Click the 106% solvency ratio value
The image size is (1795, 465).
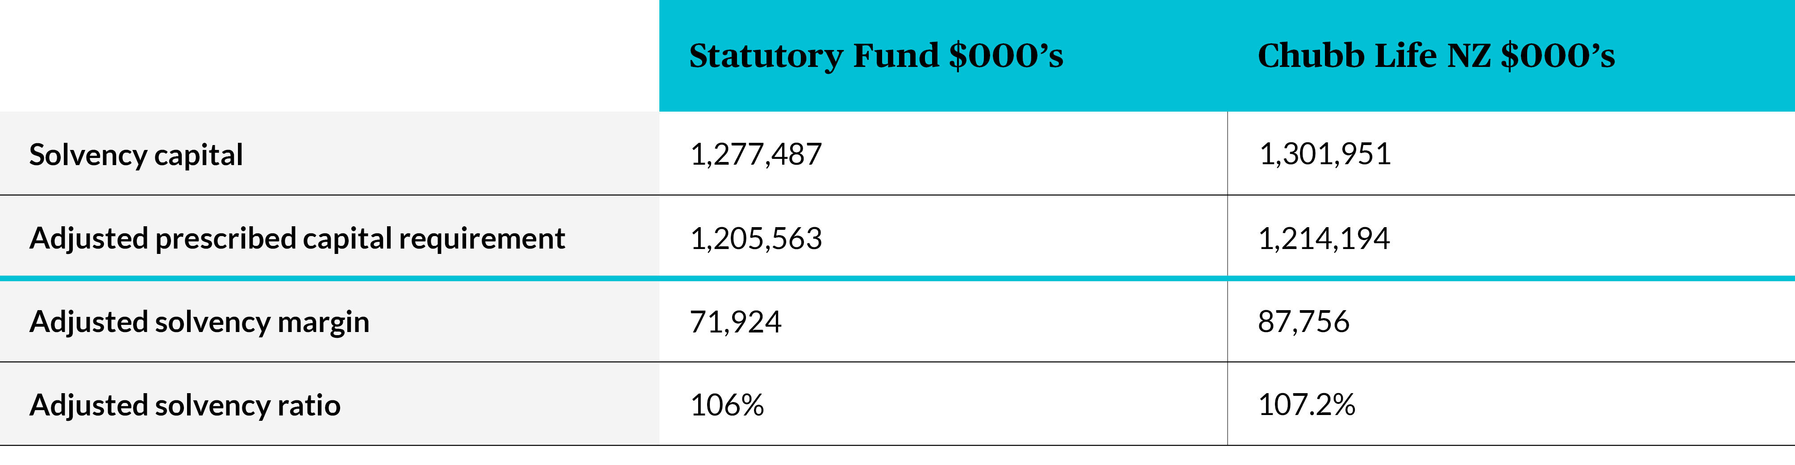(727, 405)
